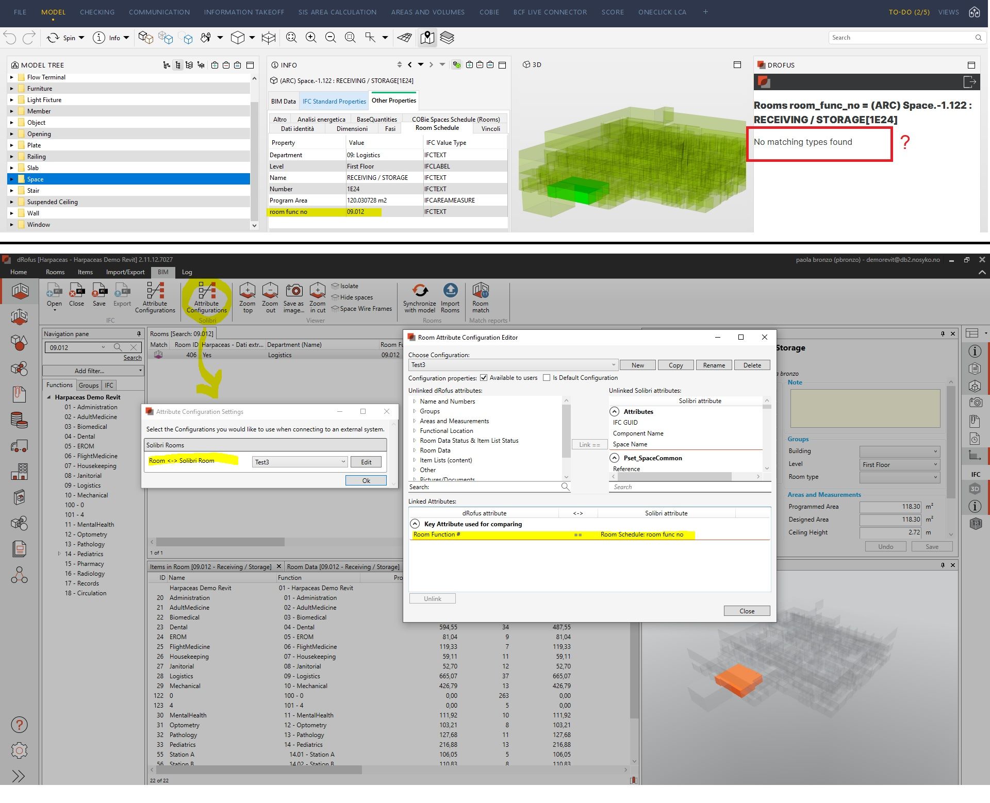Viewport: 990px width, 803px height.
Task: Expand the Wall node in Model Tree
Action: 11,213
